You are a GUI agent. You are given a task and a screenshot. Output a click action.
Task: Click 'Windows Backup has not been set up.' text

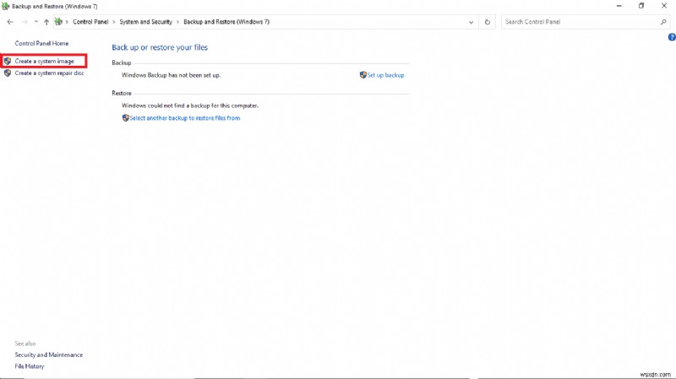coord(172,75)
